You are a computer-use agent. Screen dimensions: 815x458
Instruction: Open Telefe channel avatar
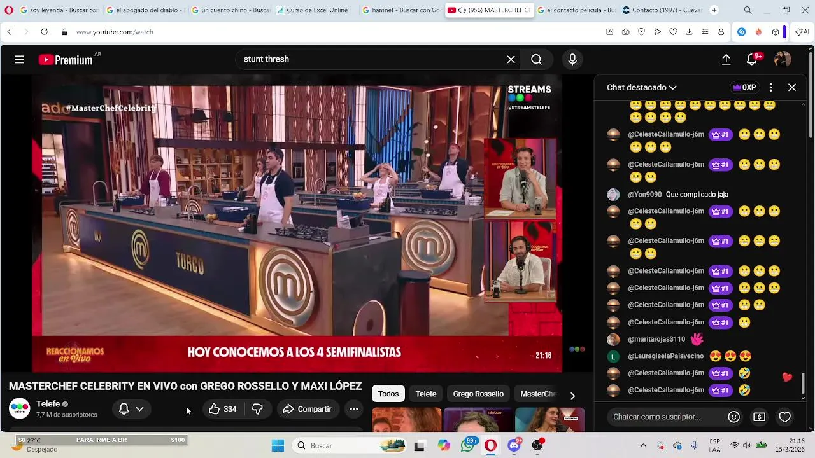[20, 408]
